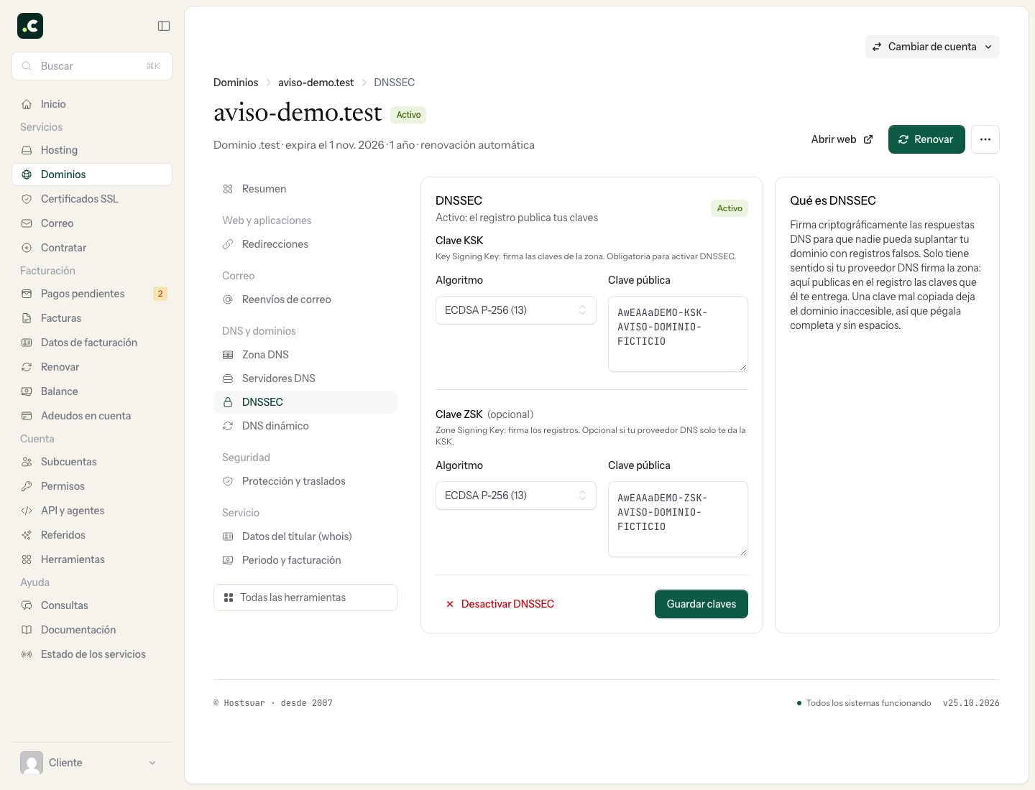The image size is (1035, 790).
Task: Open Datos del titular (whois)
Action: pyautogui.click(x=305, y=536)
